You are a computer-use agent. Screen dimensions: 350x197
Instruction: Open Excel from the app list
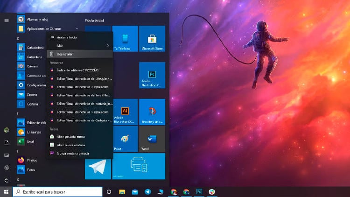pyautogui.click(x=31, y=141)
